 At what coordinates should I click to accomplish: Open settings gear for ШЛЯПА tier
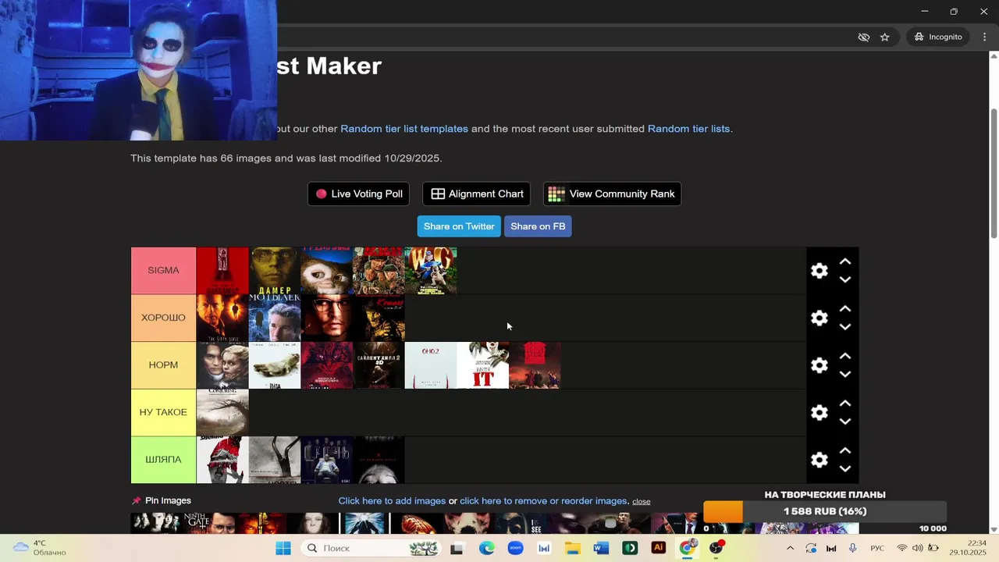(x=819, y=460)
